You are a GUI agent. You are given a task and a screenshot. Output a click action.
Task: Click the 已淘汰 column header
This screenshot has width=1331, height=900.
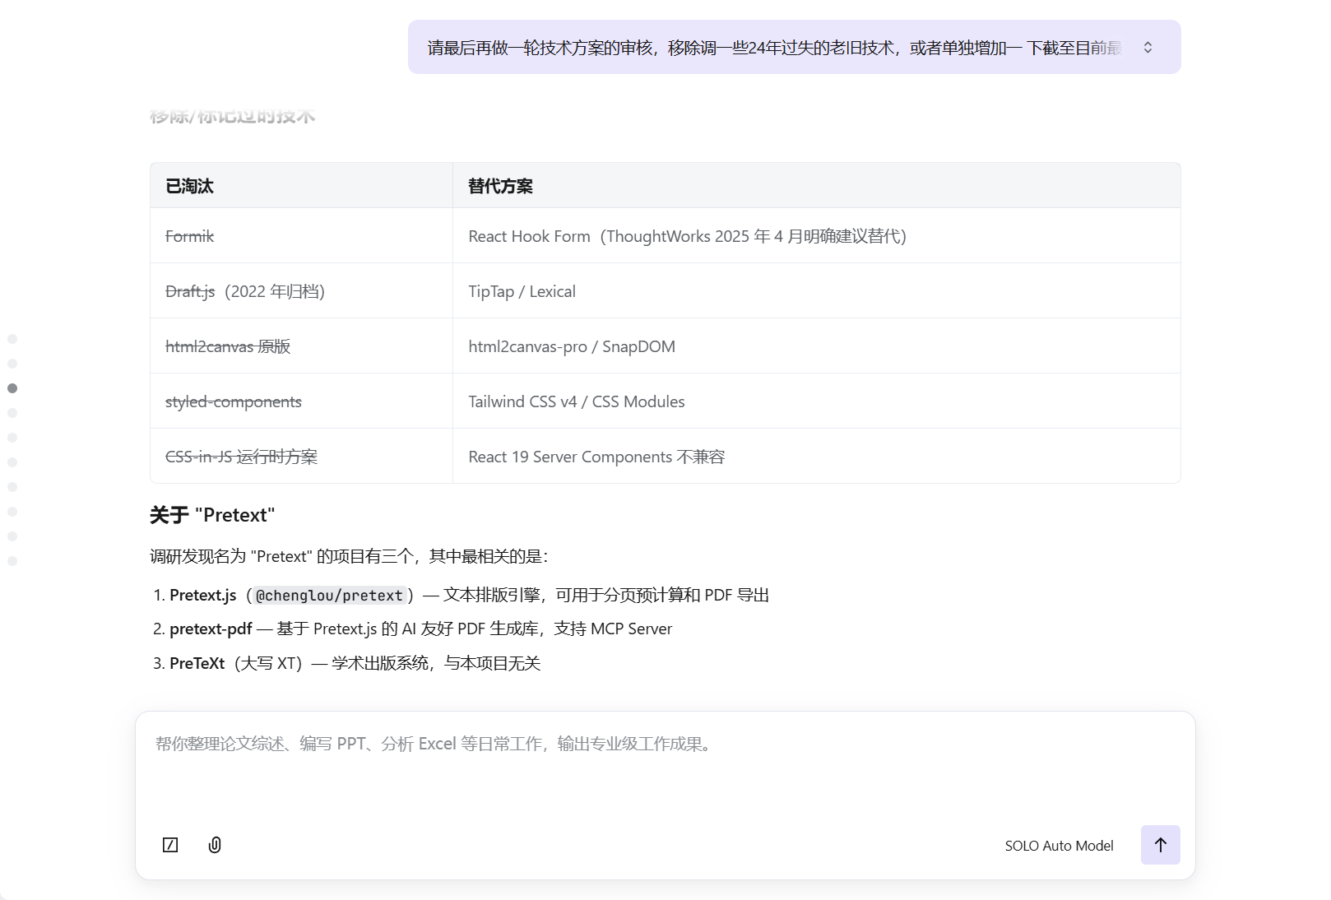(x=189, y=187)
